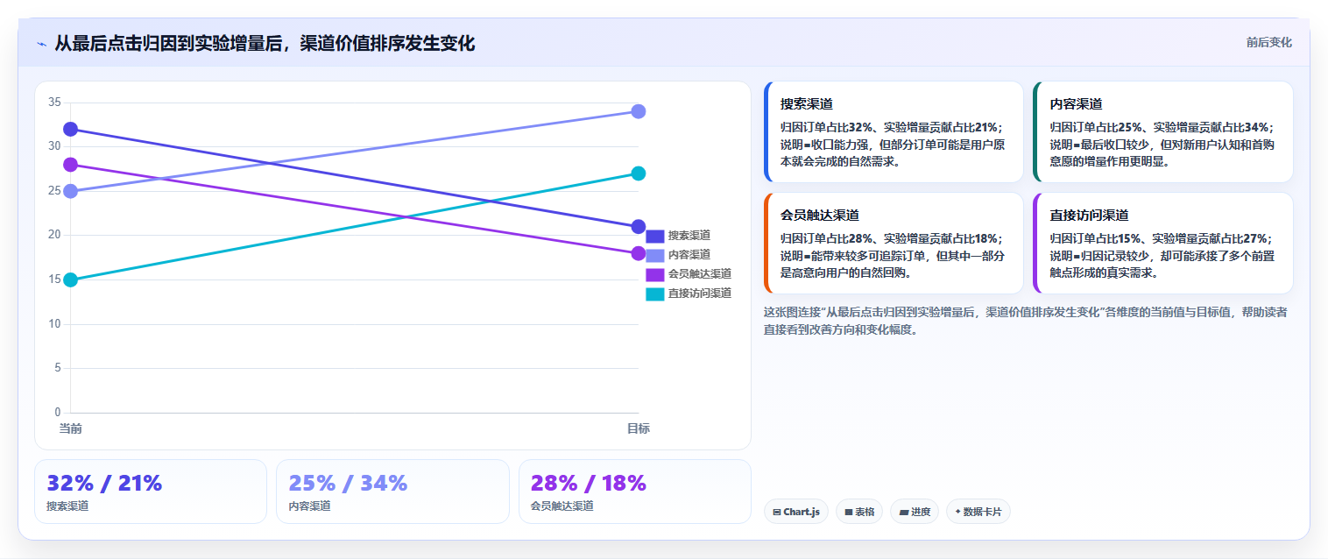1328x559 pixels.
Task: Click 内容渠道 target point at 34
Action: 639,111
